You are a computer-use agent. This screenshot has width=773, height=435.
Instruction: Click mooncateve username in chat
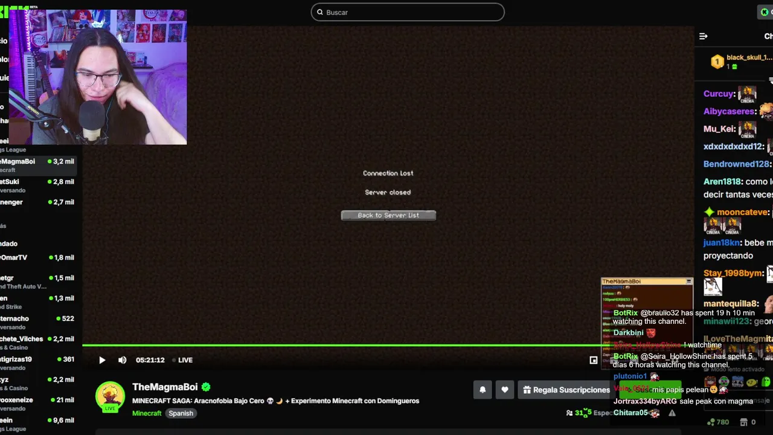coord(742,212)
